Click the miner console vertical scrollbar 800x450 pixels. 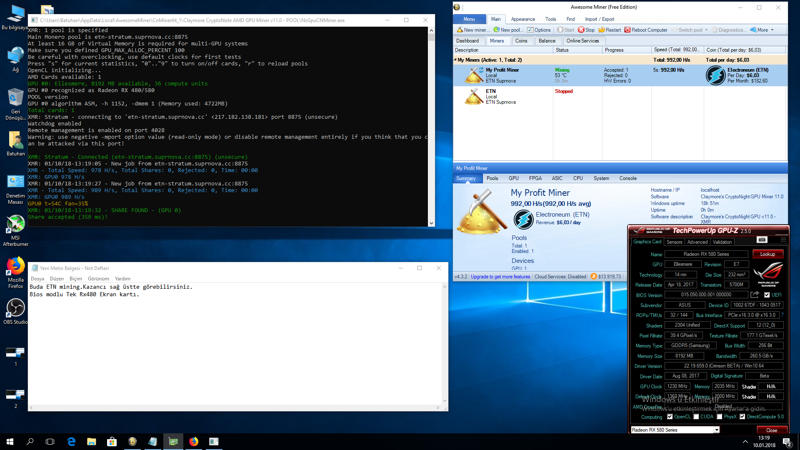[x=431, y=127]
